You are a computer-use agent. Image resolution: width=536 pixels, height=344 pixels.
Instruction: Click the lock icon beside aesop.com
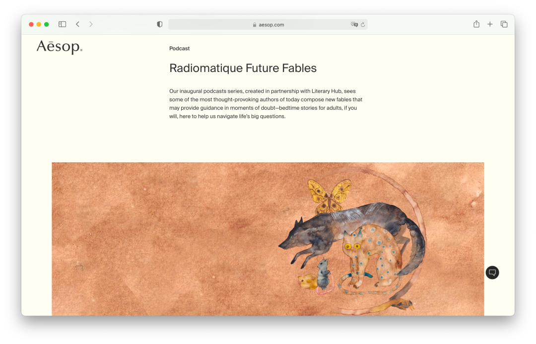click(255, 25)
